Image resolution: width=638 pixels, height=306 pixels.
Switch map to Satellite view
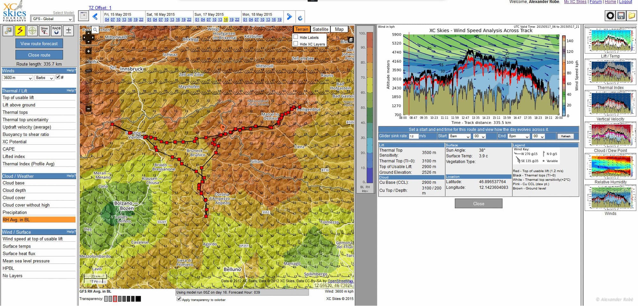[x=320, y=29]
